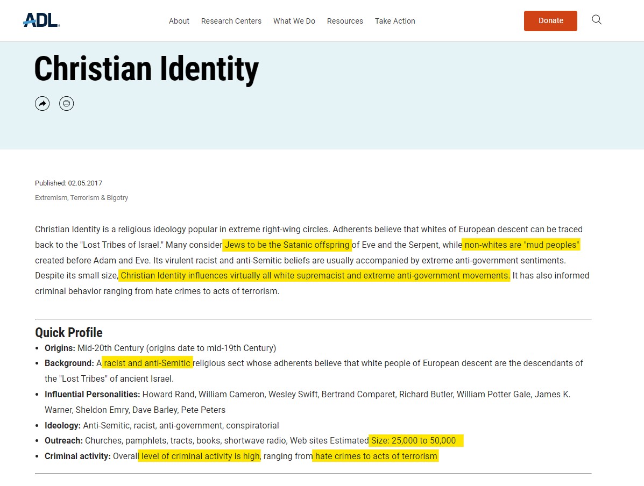Viewport: 644px width, 486px height.
Task: Open the Resources menu
Action: pyautogui.click(x=345, y=21)
